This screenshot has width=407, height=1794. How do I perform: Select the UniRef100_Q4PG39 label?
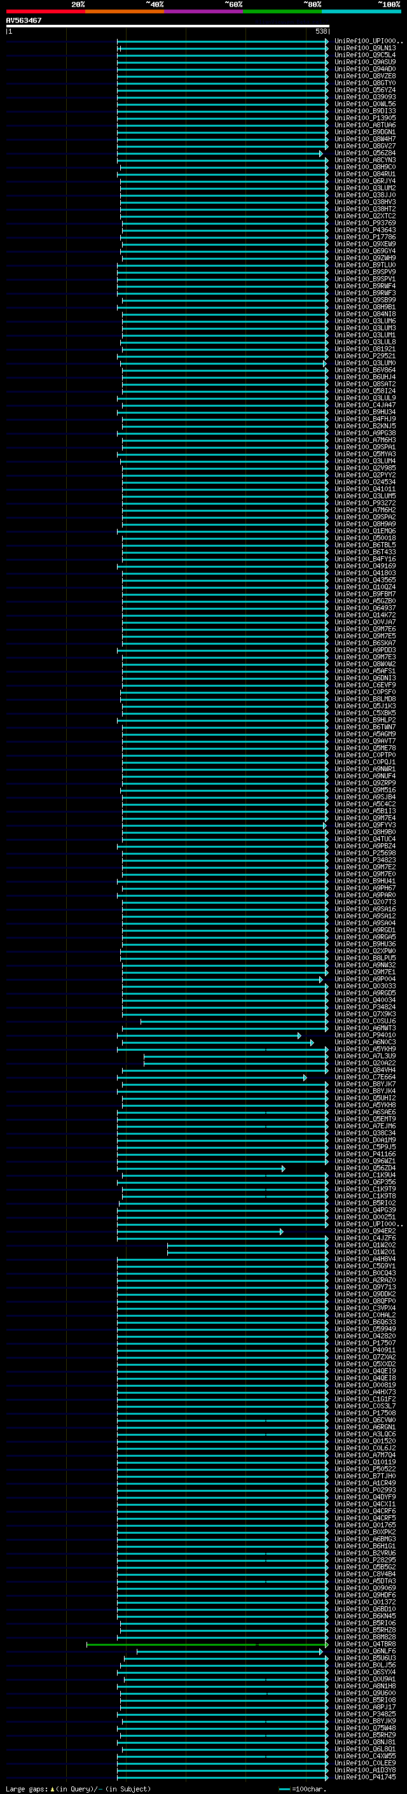point(365,1210)
